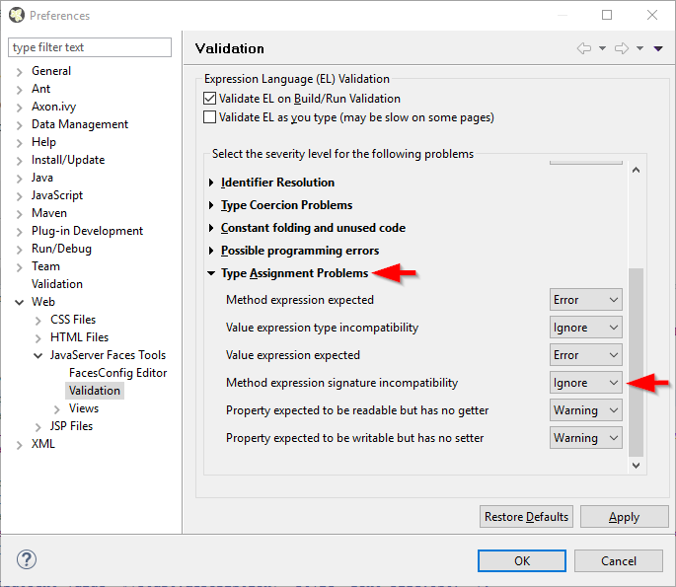
Task: Open the back history dropdown arrow
Action: (x=602, y=48)
